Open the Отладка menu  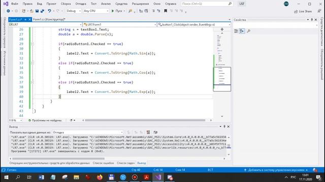81,4
